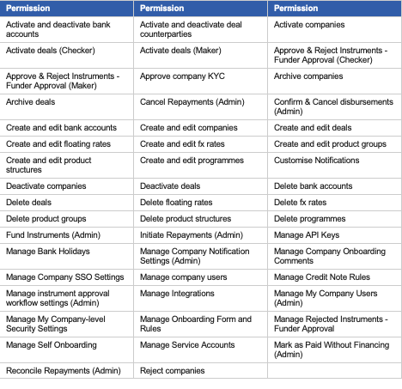Select the 'Reconcile Repayments (Admin)' entry
The image size is (402, 389).
click(x=64, y=371)
